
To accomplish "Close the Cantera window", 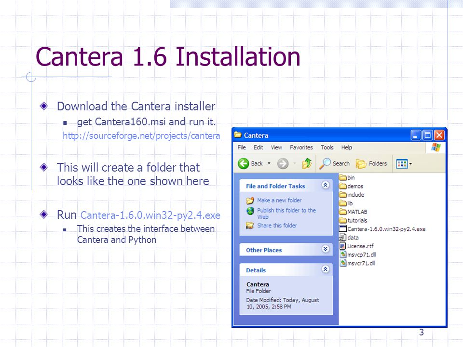I will click(439, 135).
